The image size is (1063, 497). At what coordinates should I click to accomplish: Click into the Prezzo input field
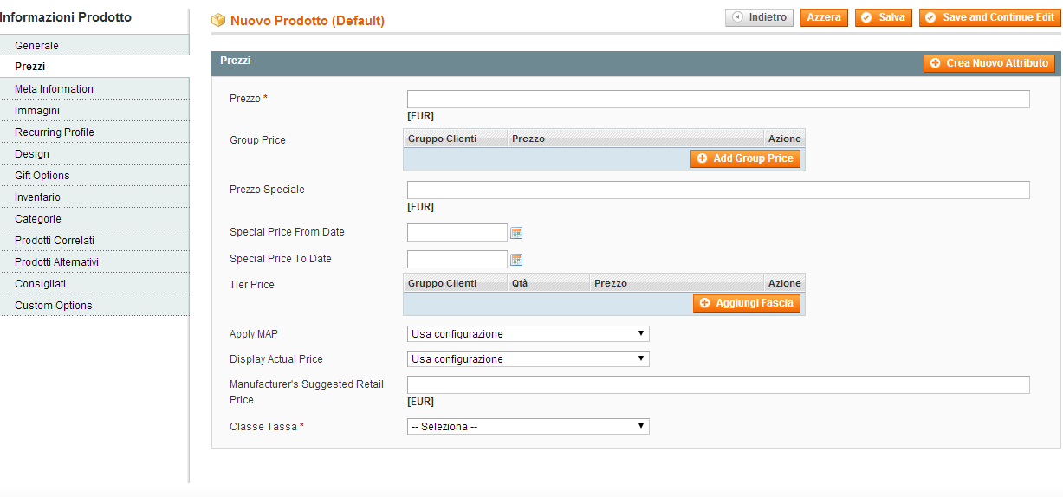(717, 99)
